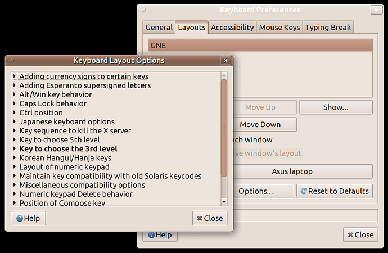Viewport: 388px width, 253px height.
Task: Select the Caps Lock behavior label
Action: [53, 103]
